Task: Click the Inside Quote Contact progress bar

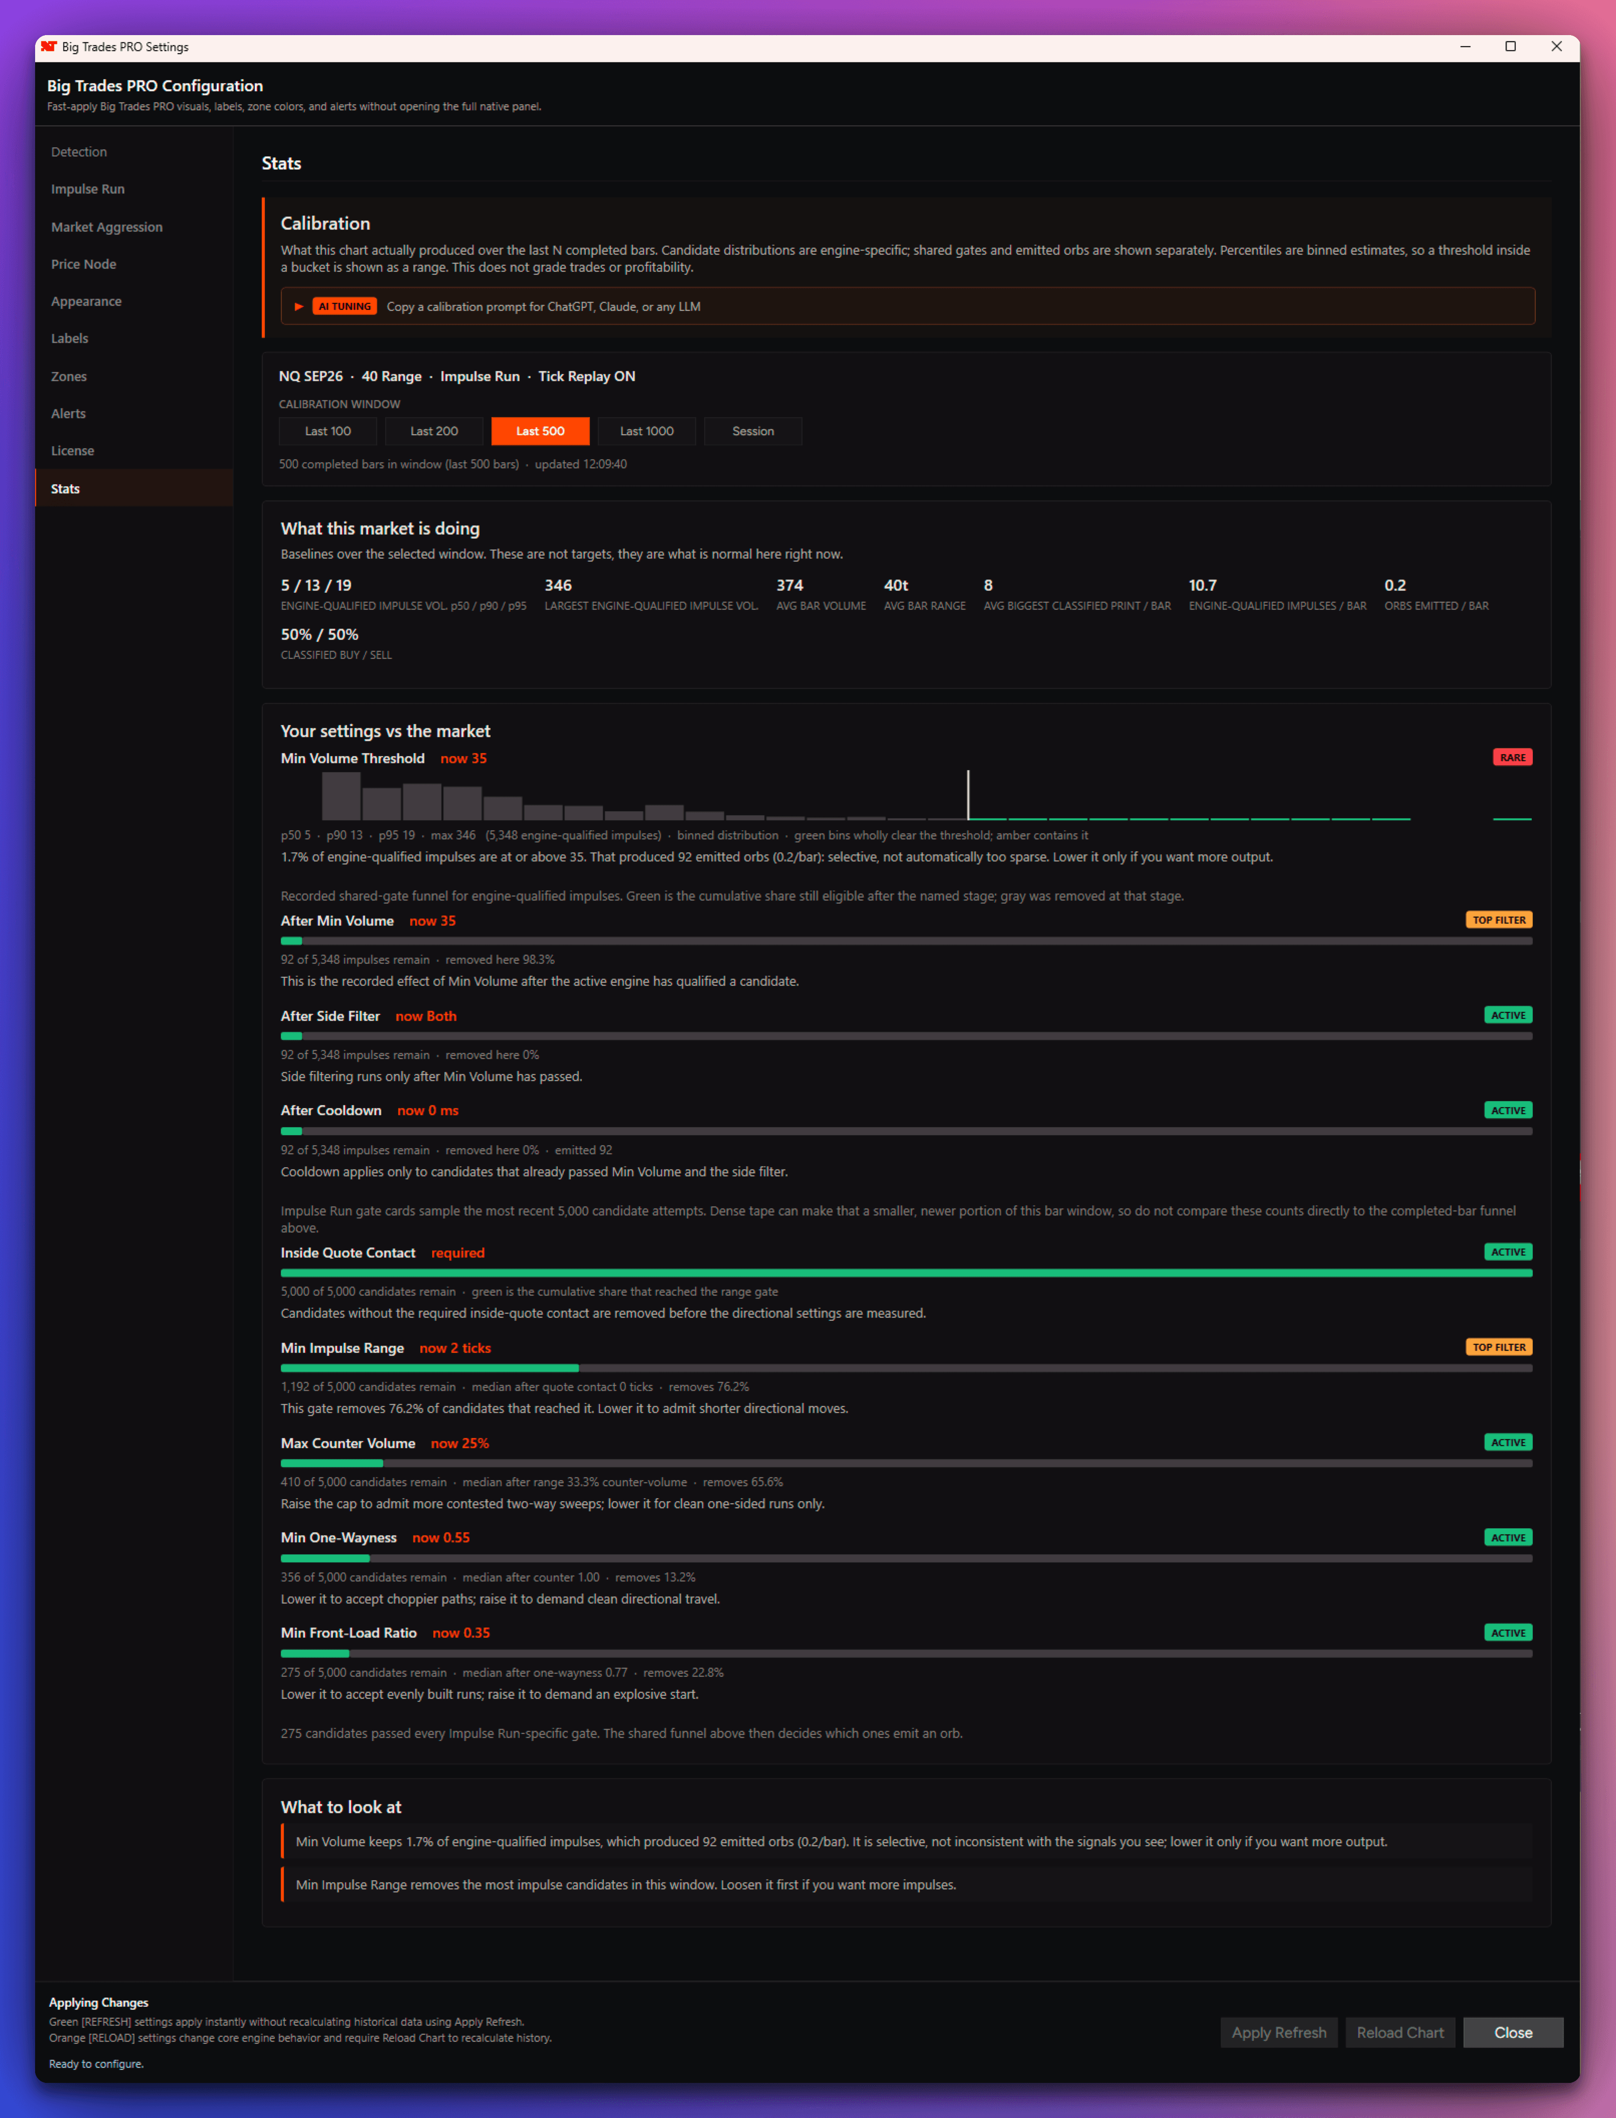Action: coord(906,1273)
